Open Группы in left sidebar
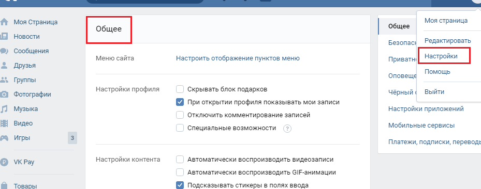 (25, 80)
